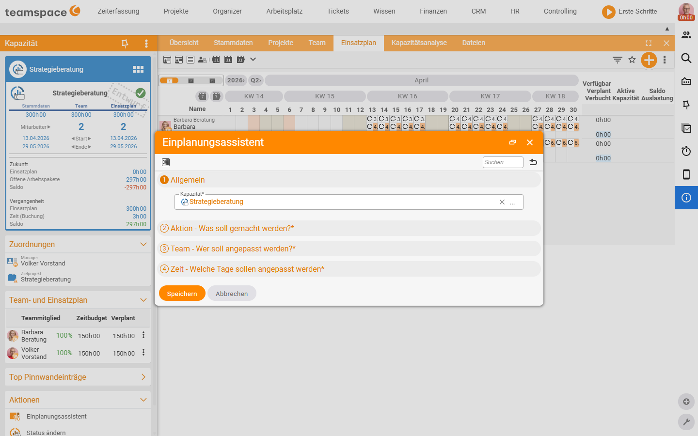
Task: Open the Dateien tab
Action: click(x=474, y=43)
